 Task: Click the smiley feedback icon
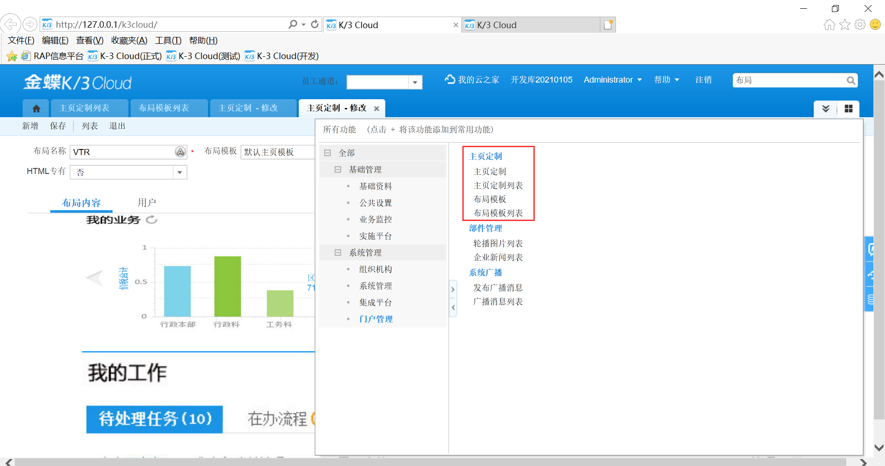pyautogui.click(x=875, y=24)
